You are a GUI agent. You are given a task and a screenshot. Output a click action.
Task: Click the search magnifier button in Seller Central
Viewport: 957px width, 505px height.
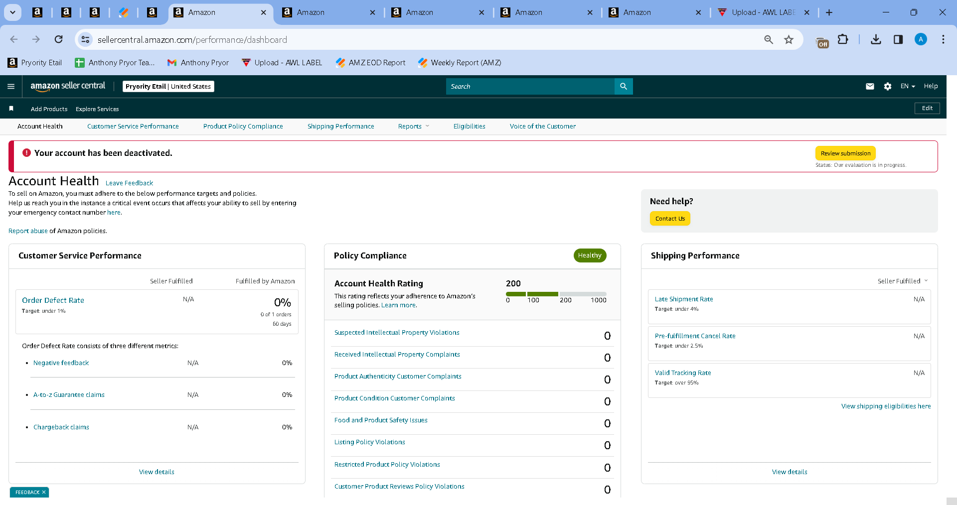click(x=624, y=87)
